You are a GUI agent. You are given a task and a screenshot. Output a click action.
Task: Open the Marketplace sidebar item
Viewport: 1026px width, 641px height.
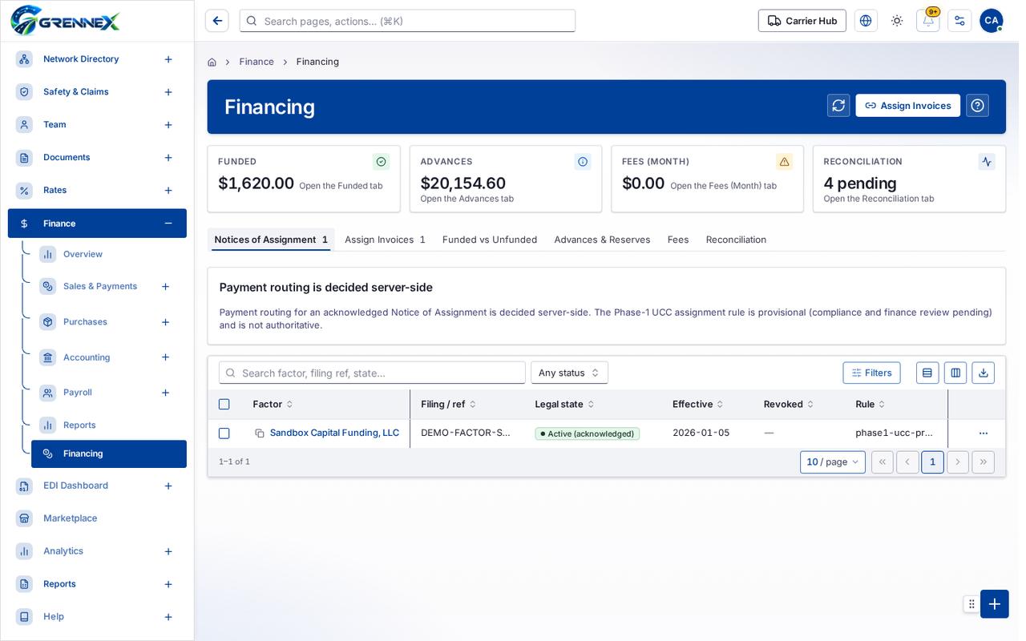click(70, 518)
